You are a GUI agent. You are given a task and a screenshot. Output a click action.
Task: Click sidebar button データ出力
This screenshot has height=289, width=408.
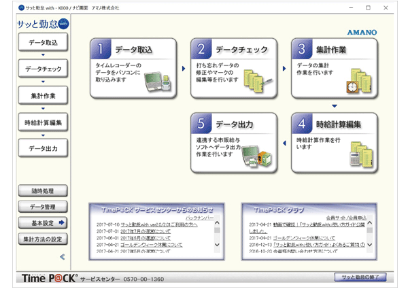[x=44, y=148]
